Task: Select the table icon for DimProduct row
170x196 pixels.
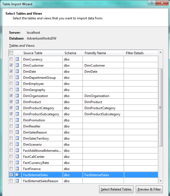Action: (x=17, y=102)
